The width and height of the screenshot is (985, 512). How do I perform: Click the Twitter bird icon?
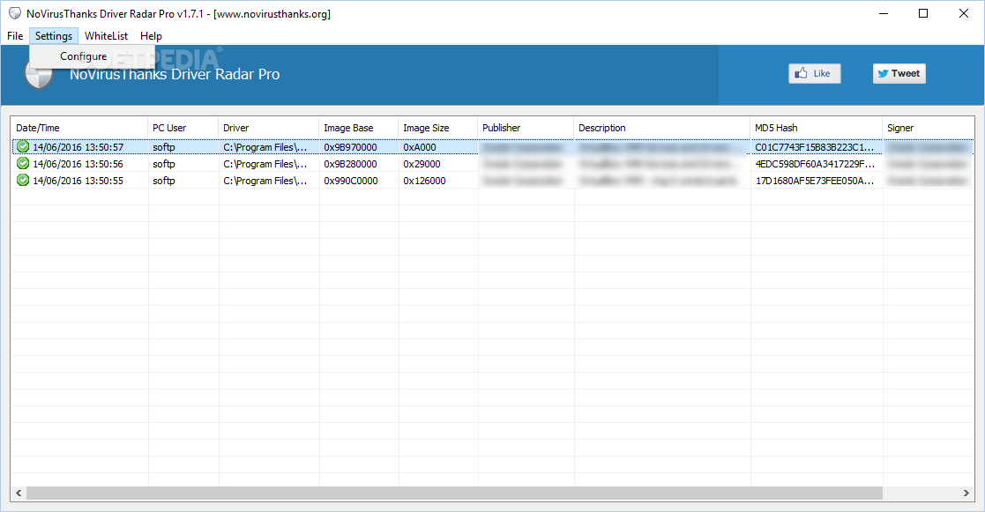coord(883,73)
